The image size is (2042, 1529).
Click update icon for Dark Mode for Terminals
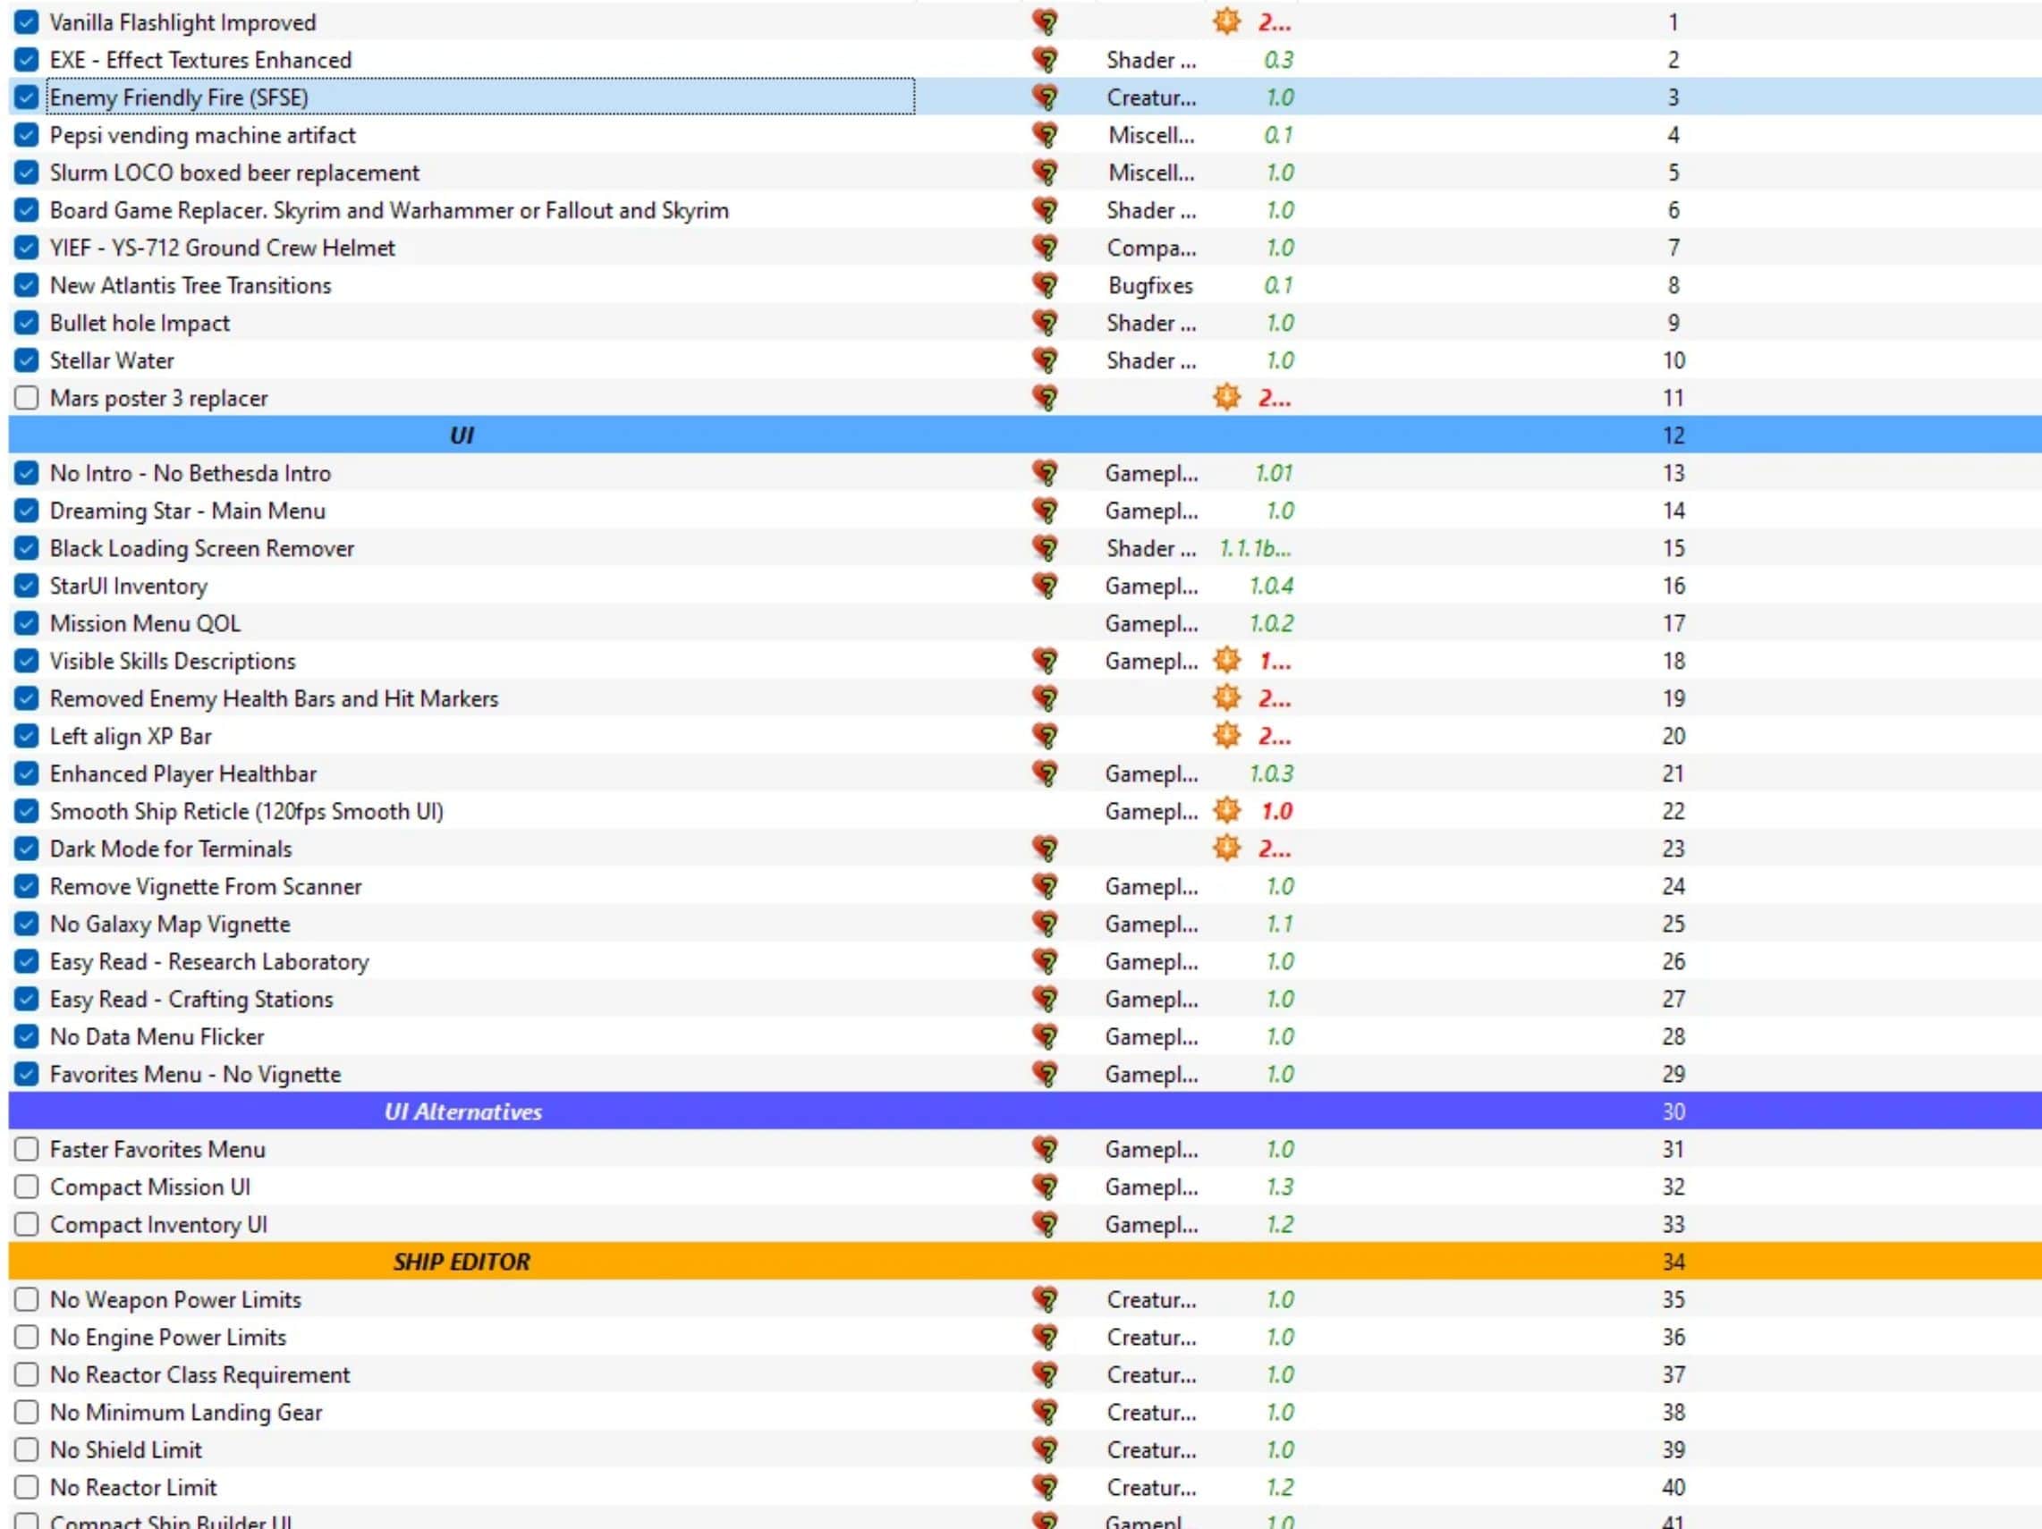pyautogui.click(x=1226, y=849)
